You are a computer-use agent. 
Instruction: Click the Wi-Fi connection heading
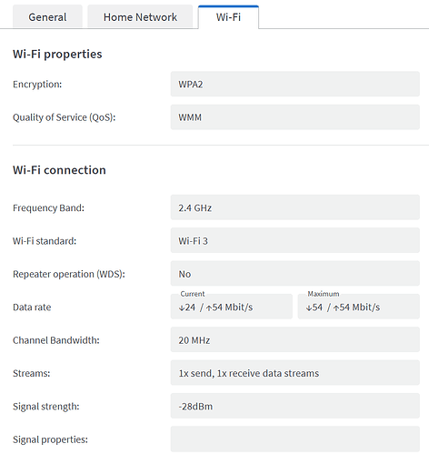[x=59, y=170]
